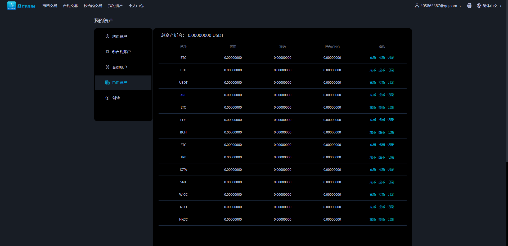Switch to 合约账户 in the sidebar
Image resolution: width=508 pixels, height=246 pixels.
pos(119,67)
